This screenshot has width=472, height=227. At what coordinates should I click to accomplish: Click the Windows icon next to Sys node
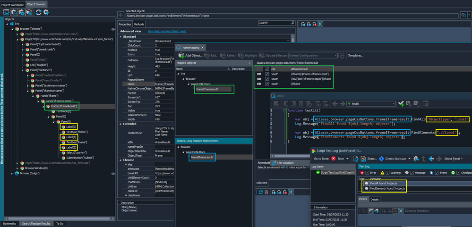tap(11, 24)
